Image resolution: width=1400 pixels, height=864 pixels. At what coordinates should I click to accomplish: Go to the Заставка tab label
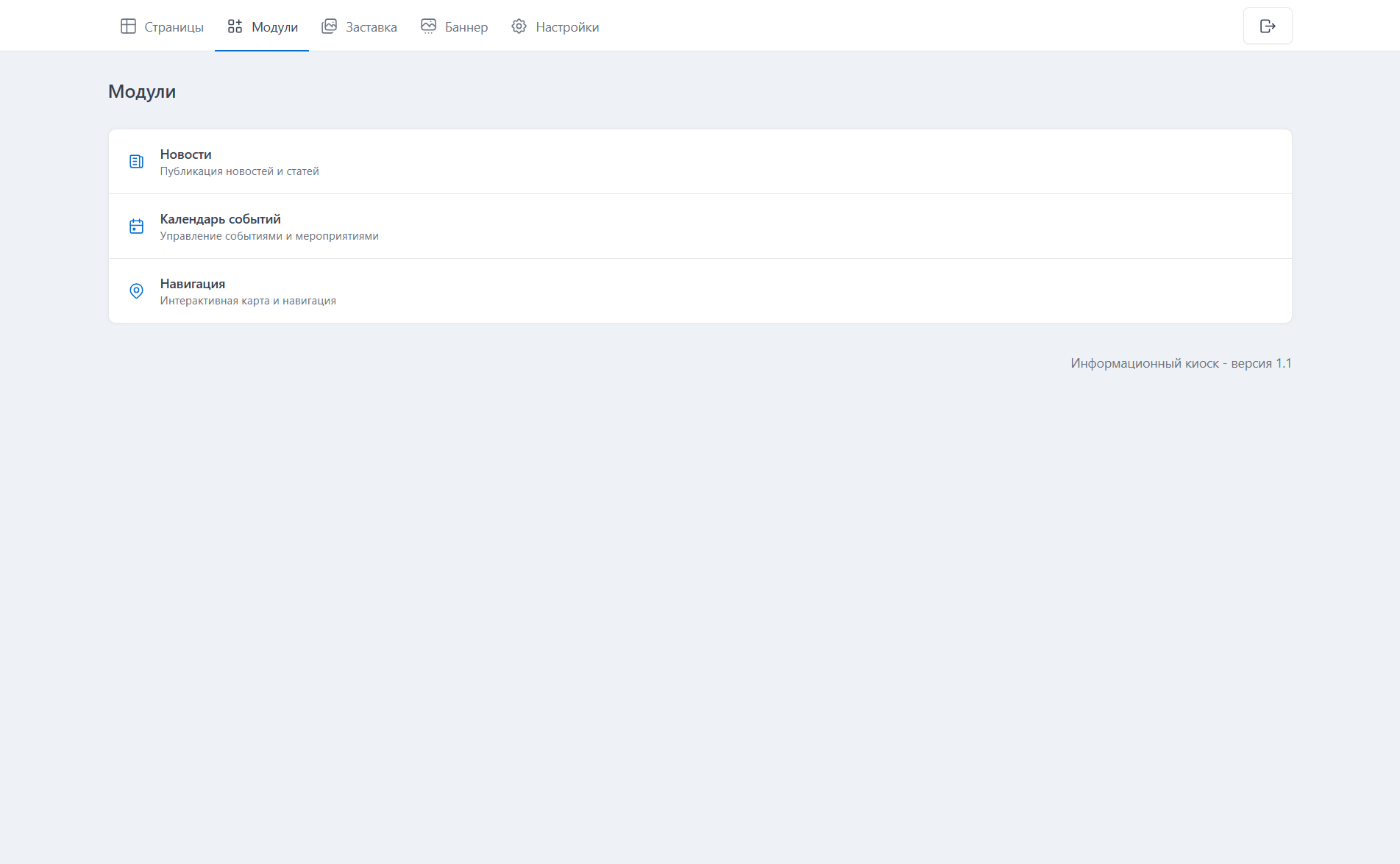click(371, 27)
